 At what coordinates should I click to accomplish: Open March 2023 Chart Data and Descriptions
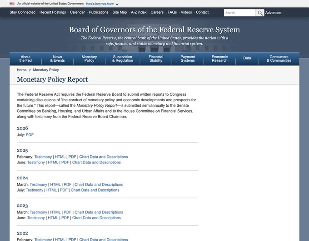(x=99, y=212)
